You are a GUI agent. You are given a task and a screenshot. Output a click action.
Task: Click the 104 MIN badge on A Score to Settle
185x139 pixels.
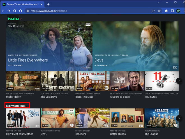point(115,88)
